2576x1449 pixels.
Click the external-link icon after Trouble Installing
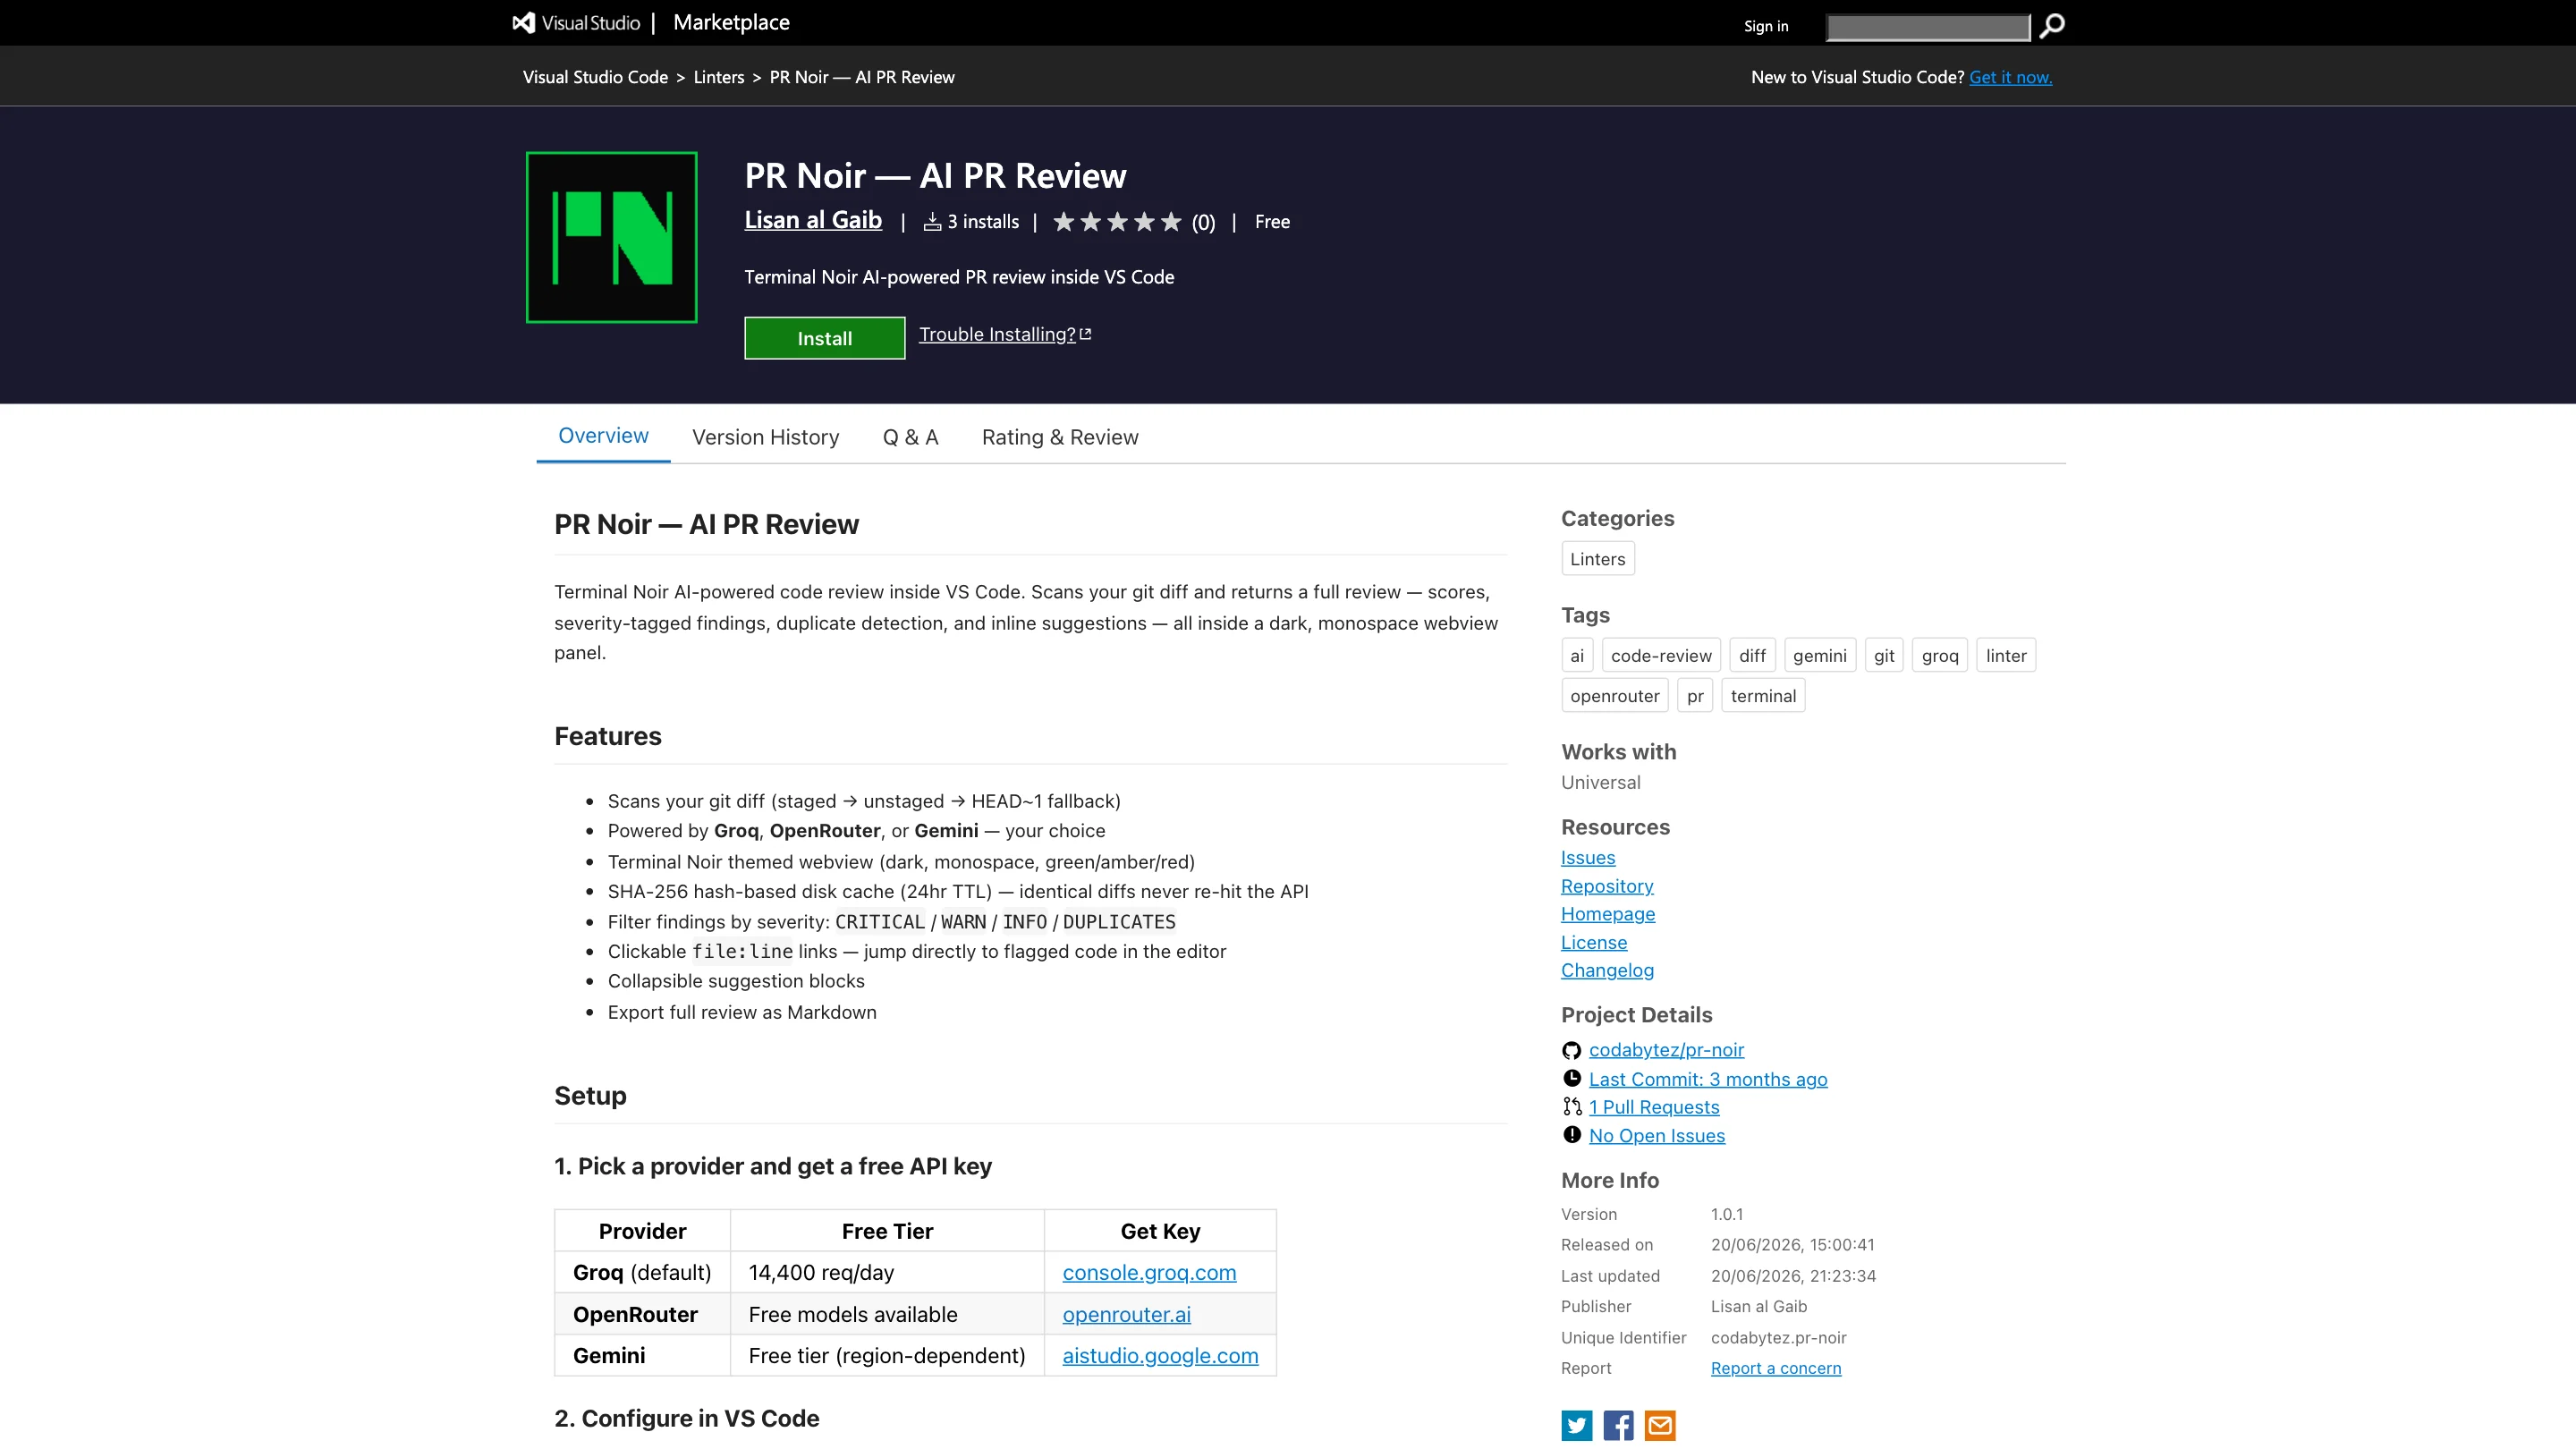point(1086,334)
